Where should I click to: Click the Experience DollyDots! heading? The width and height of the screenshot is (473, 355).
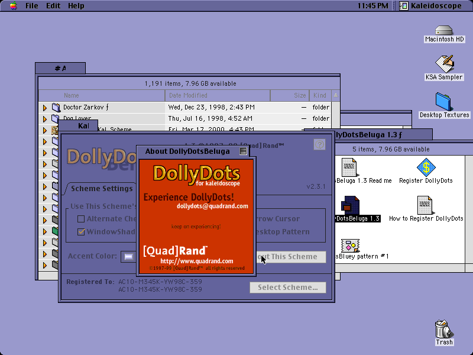click(x=189, y=198)
